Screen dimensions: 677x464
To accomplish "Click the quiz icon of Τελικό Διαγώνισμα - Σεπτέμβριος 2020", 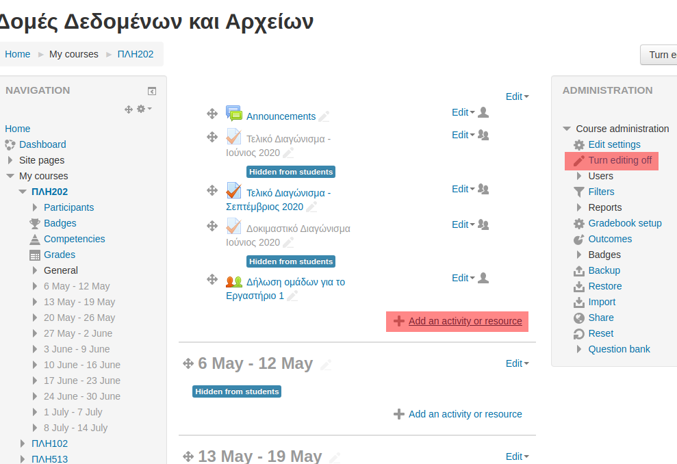I will [234, 191].
